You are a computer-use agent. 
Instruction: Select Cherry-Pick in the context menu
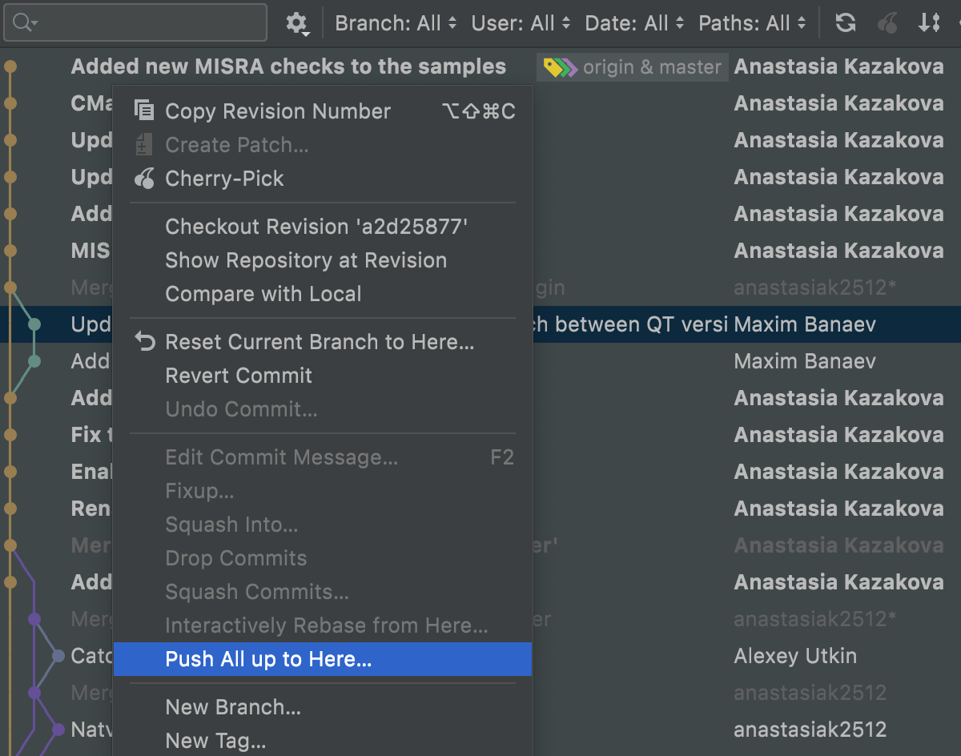323,178
